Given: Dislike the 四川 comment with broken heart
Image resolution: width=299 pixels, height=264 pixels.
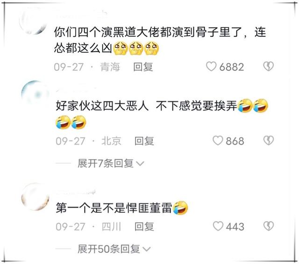Looking at the screenshot, I should coord(269,226).
